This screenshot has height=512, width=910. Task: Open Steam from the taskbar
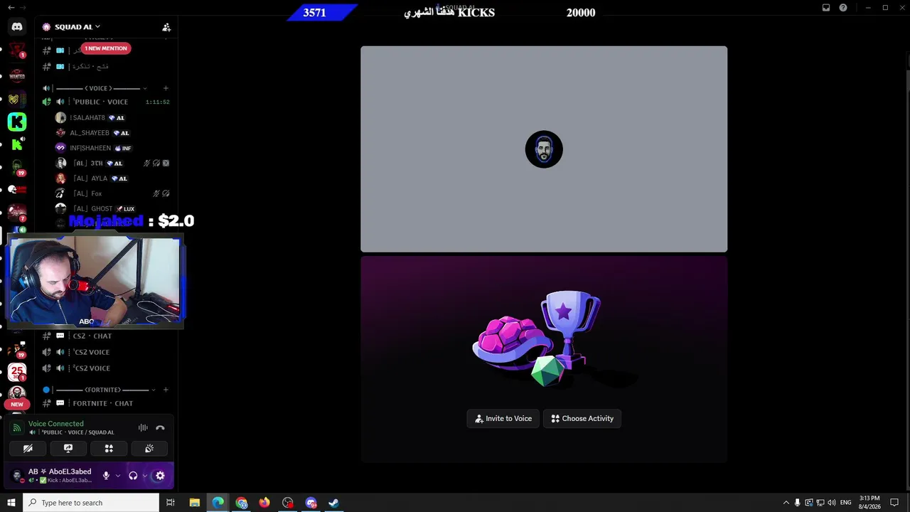click(333, 503)
